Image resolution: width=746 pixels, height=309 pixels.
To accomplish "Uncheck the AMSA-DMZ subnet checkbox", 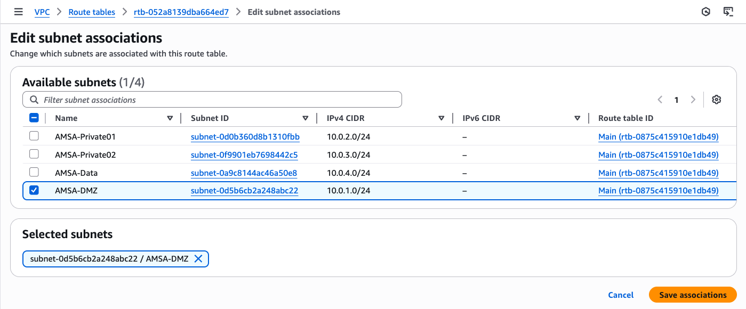I will [x=34, y=190].
